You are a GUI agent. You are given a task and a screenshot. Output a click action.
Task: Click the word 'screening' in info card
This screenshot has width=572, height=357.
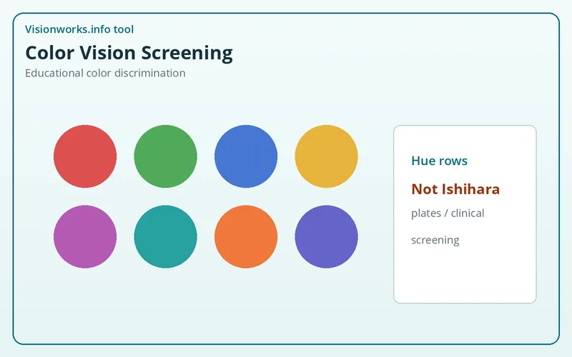point(435,240)
